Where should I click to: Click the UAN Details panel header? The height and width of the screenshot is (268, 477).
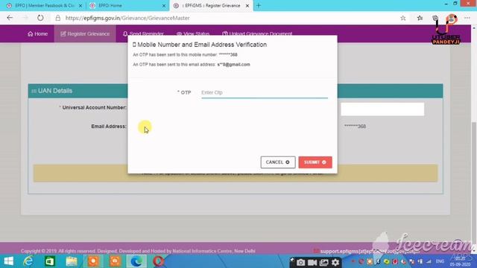coord(236,91)
